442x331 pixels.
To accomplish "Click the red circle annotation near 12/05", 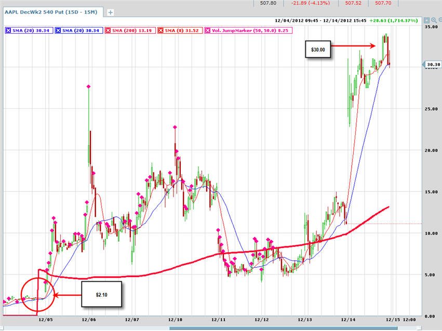I will [37, 294].
